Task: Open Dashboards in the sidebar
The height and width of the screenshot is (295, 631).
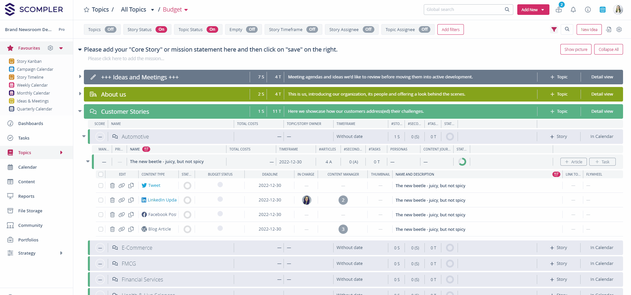Action: tap(31, 123)
